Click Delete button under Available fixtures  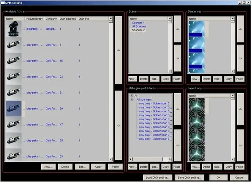[65, 167]
